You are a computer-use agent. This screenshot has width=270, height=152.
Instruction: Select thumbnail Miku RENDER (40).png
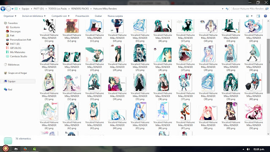(254, 82)
